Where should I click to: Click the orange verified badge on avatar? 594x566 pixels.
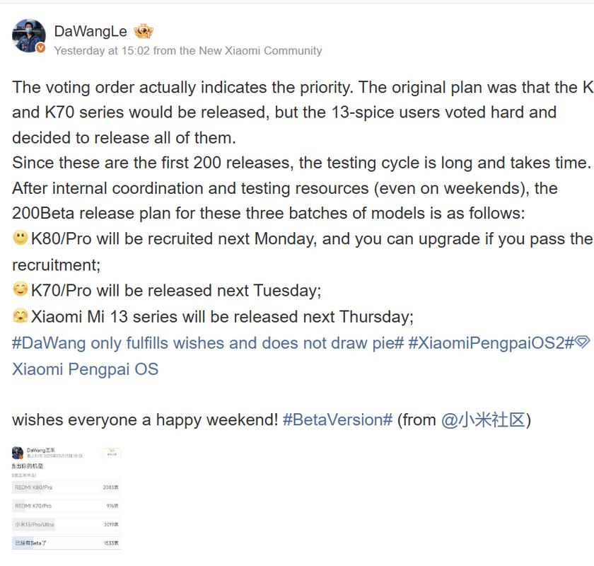(x=41, y=48)
